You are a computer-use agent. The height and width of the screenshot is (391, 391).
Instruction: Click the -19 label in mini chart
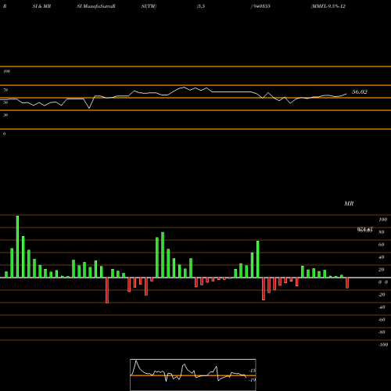[253, 380]
